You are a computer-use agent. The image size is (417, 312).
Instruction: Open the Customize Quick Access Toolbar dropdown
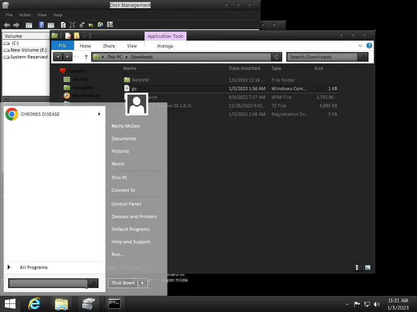click(84, 36)
